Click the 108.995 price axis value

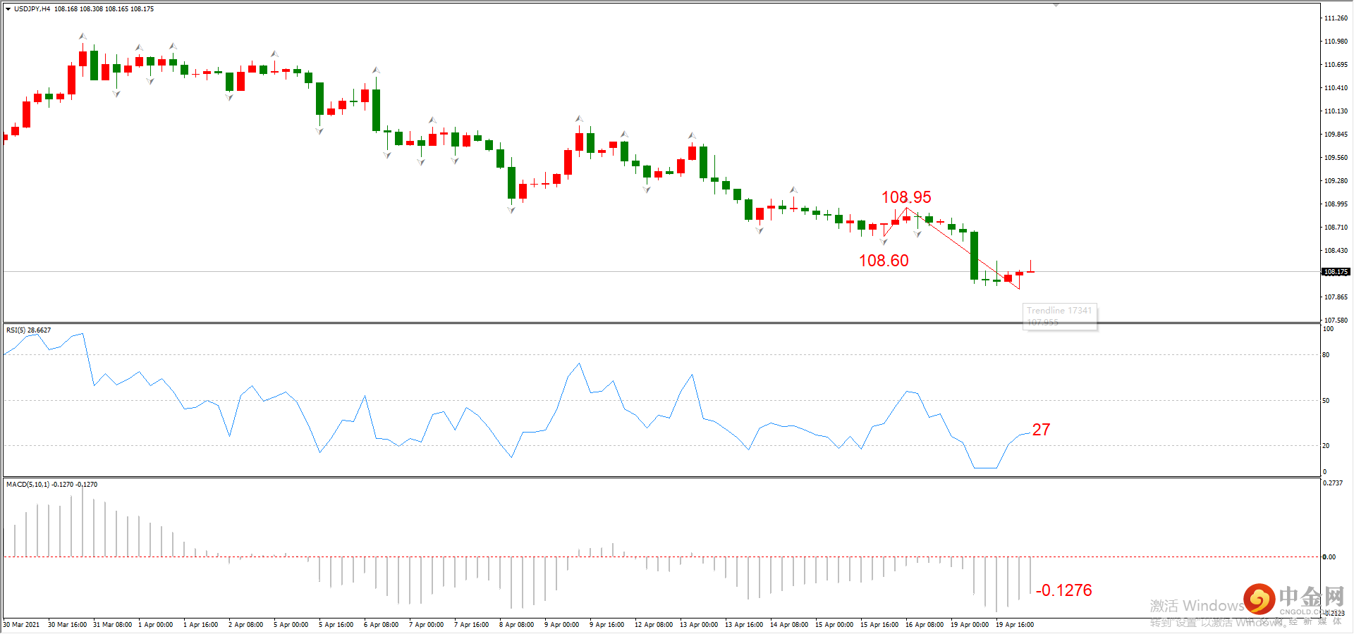(x=1336, y=204)
